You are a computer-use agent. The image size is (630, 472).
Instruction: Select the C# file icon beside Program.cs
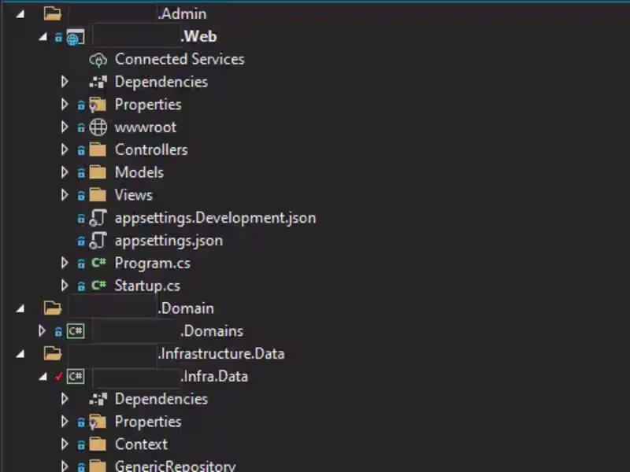[x=98, y=263]
